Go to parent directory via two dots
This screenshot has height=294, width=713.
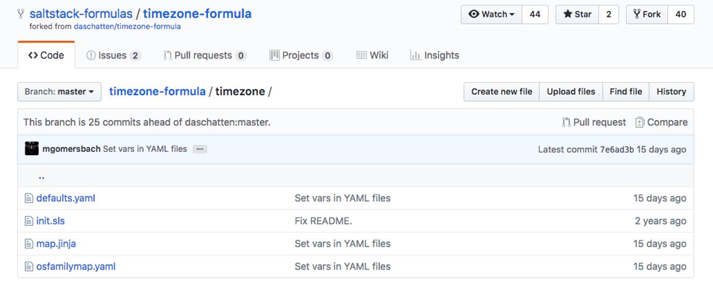(41, 177)
